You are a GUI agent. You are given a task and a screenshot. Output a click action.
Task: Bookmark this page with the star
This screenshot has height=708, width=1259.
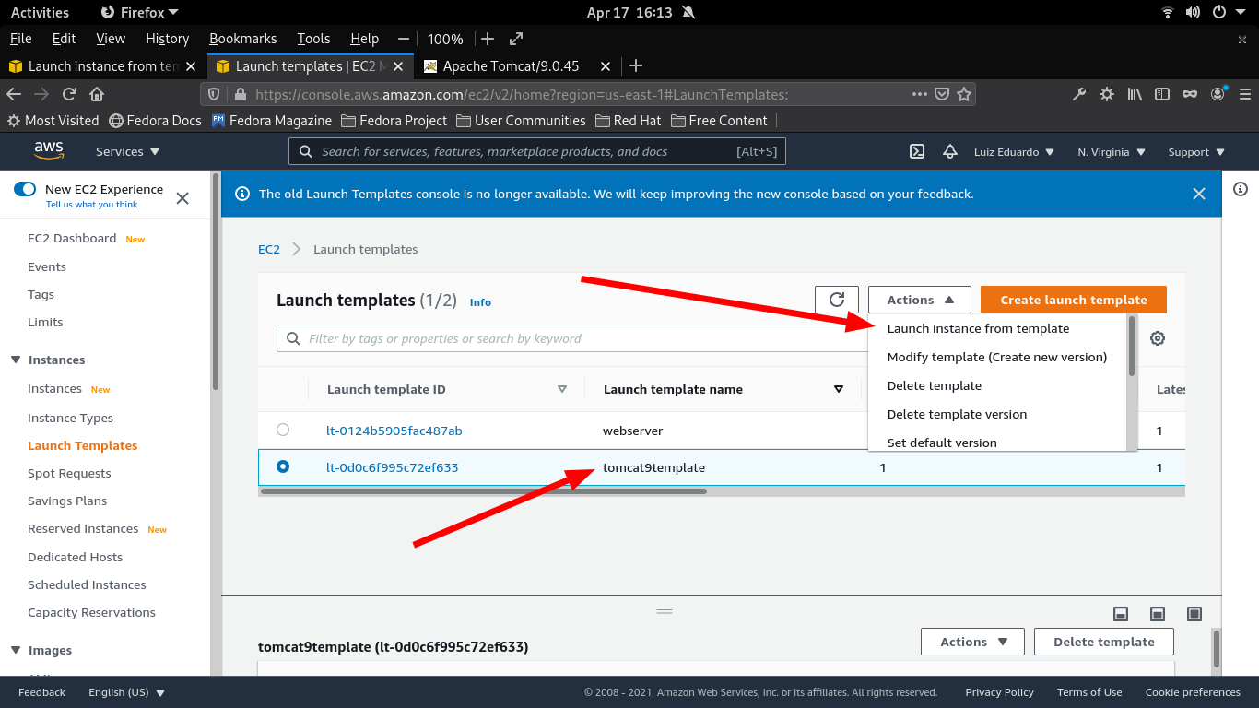click(x=964, y=94)
